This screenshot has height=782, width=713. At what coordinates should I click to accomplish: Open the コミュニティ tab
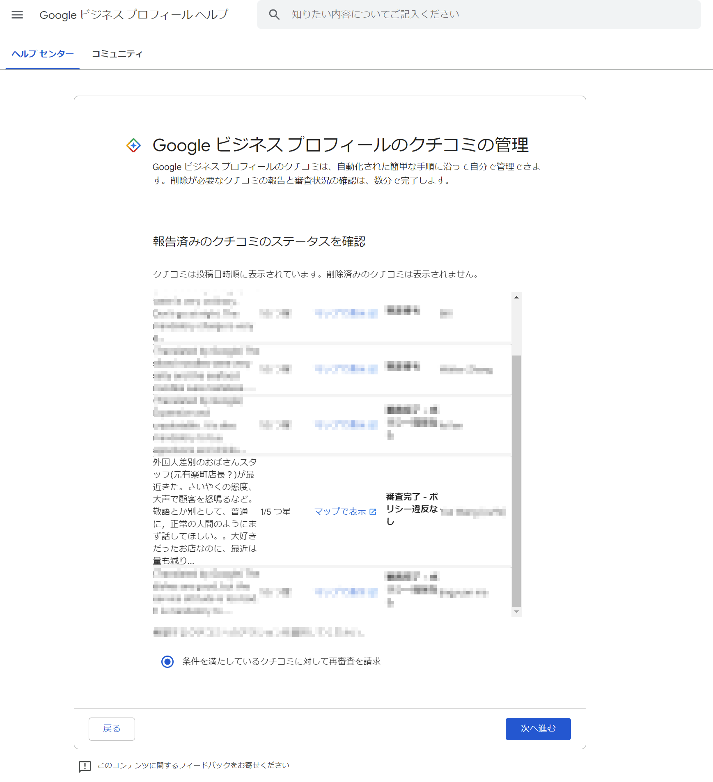click(x=117, y=54)
